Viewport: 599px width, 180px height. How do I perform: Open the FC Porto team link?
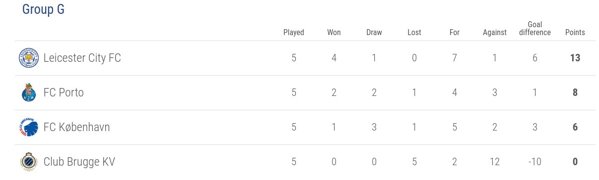[64, 93]
